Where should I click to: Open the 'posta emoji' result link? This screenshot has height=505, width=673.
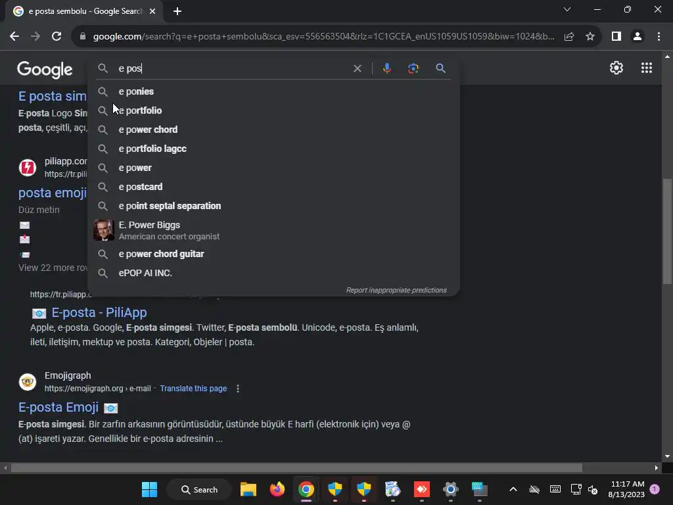[x=53, y=193]
